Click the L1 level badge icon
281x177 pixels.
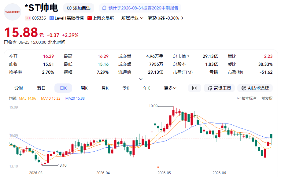point(52,18)
